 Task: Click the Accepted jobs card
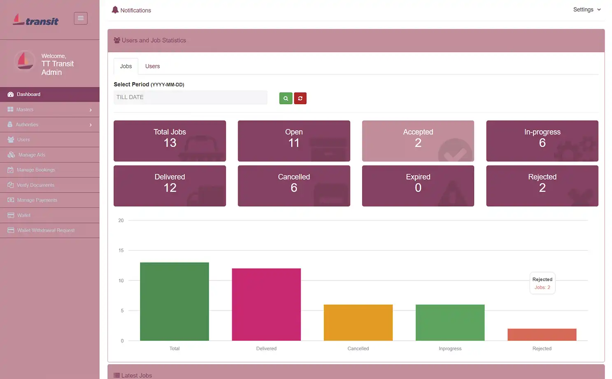pyautogui.click(x=418, y=141)
